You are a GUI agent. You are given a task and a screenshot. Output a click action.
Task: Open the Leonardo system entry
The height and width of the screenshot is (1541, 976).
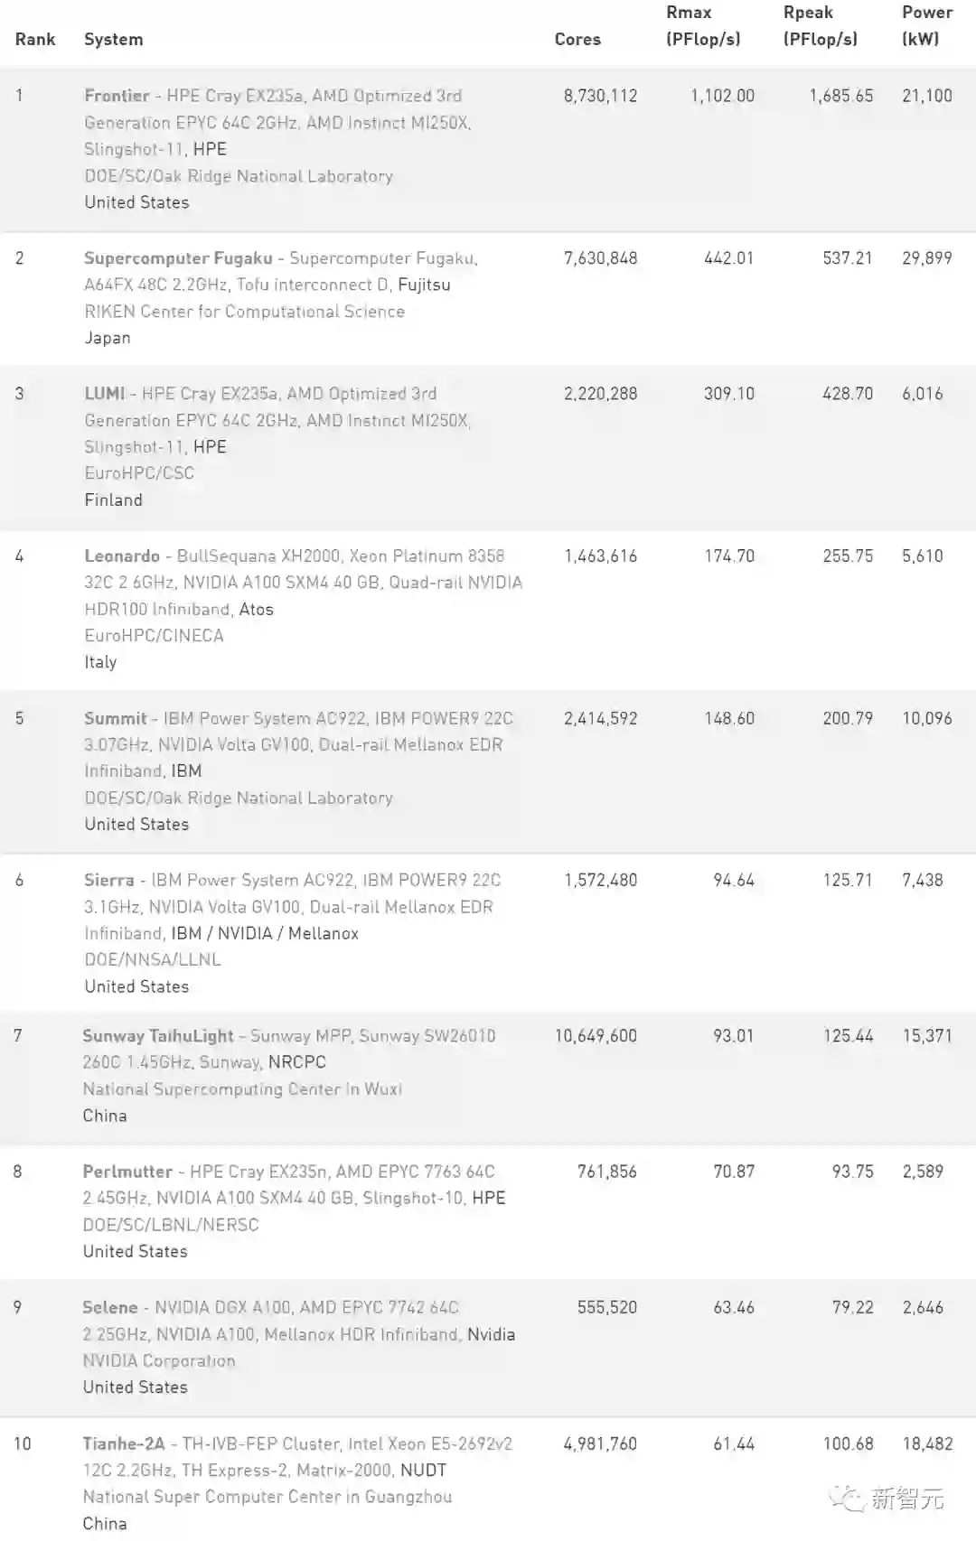[x=122, y=556]
